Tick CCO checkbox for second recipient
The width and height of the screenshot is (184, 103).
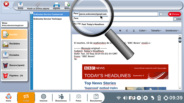click(175, 19)
